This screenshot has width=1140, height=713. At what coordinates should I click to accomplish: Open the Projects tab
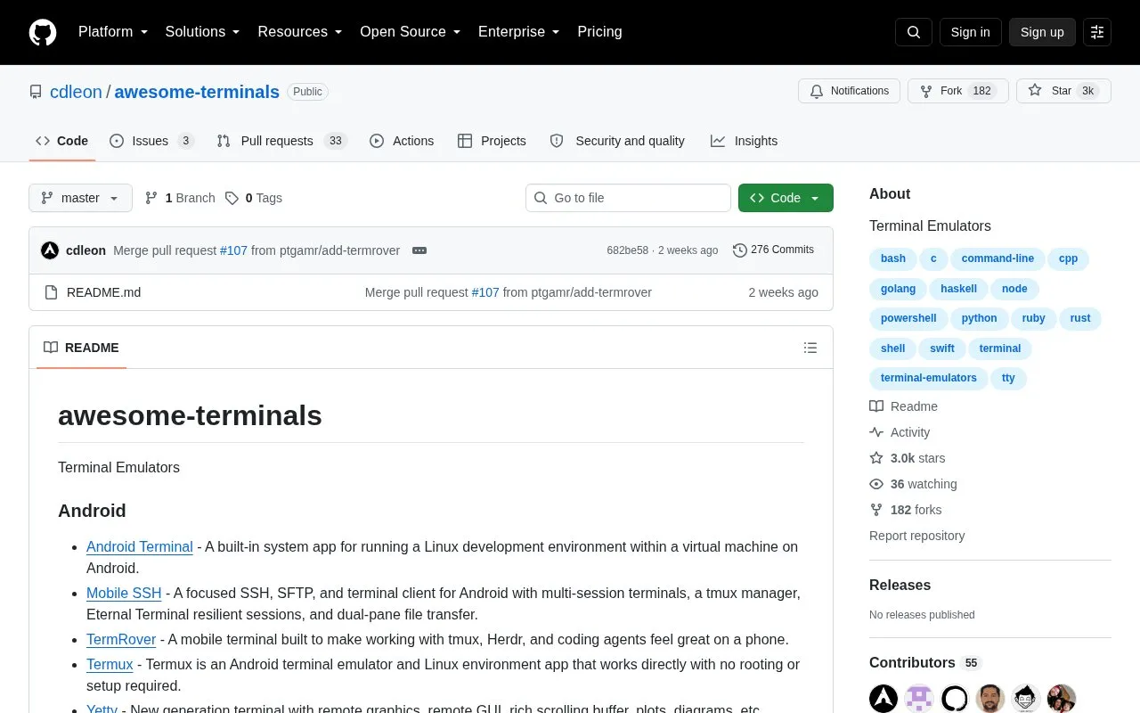click(x=492, y=141)
